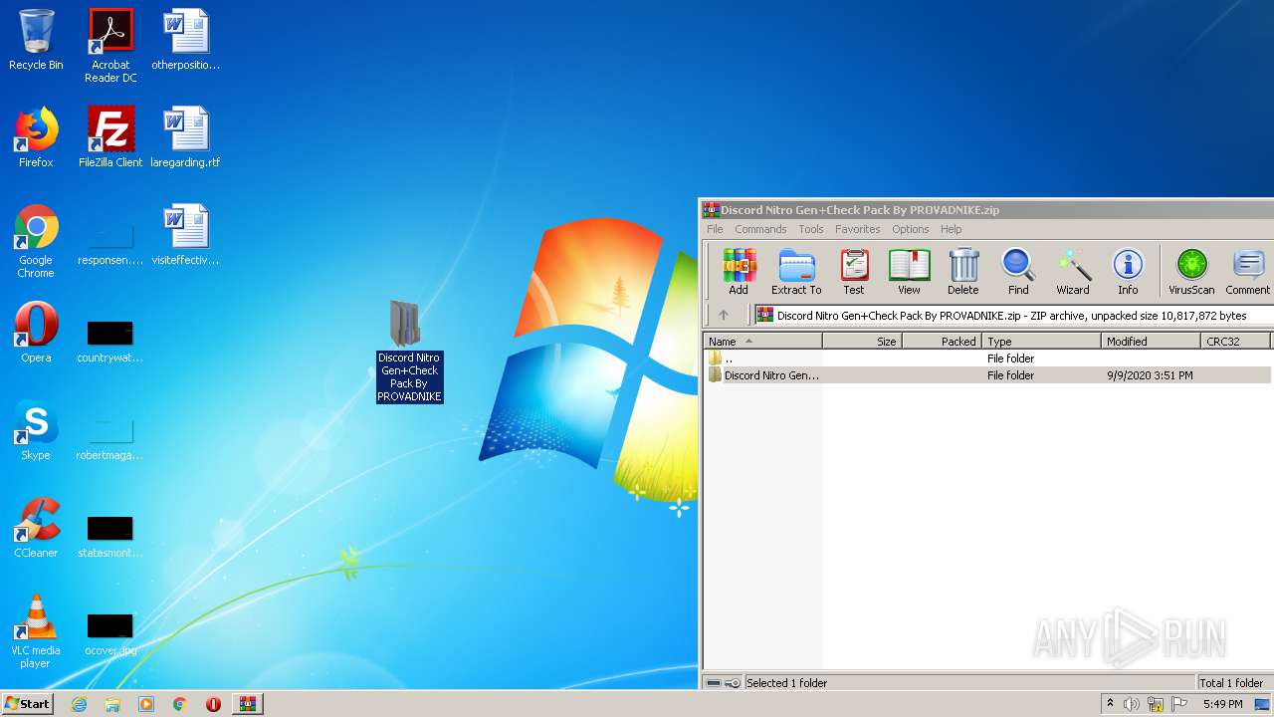The image size is (1274, 717).
Task: Open the Windows Start menu
Action: [27, 703]
